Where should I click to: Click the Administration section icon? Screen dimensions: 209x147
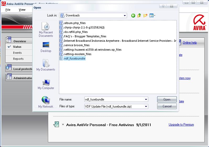[x=9, y=77]
